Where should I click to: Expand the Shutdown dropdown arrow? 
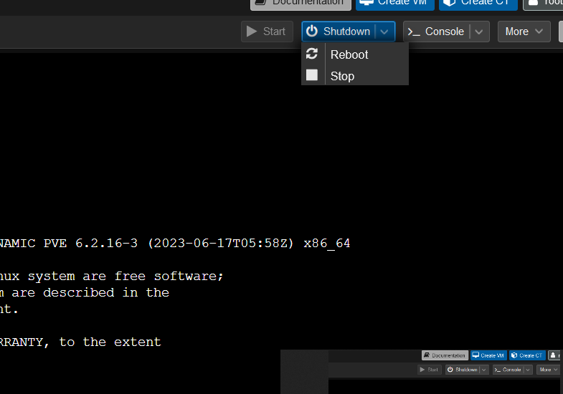click(384, 32)
